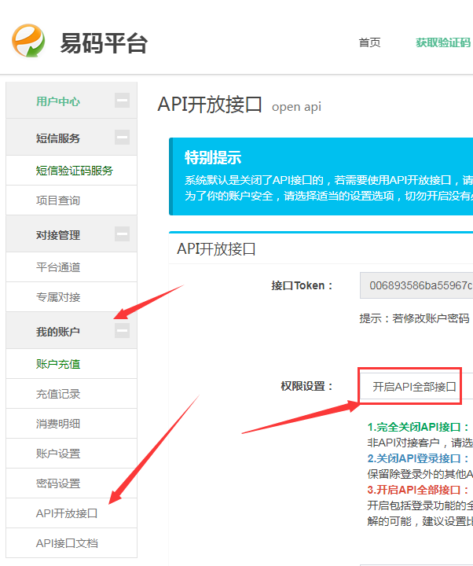473x566 pixels.
Task: Click the 接口Token text field
Action: (x=416, y=285)
